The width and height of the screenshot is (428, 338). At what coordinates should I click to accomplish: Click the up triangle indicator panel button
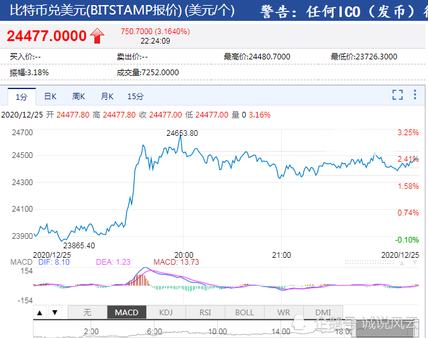click(40, 312)
